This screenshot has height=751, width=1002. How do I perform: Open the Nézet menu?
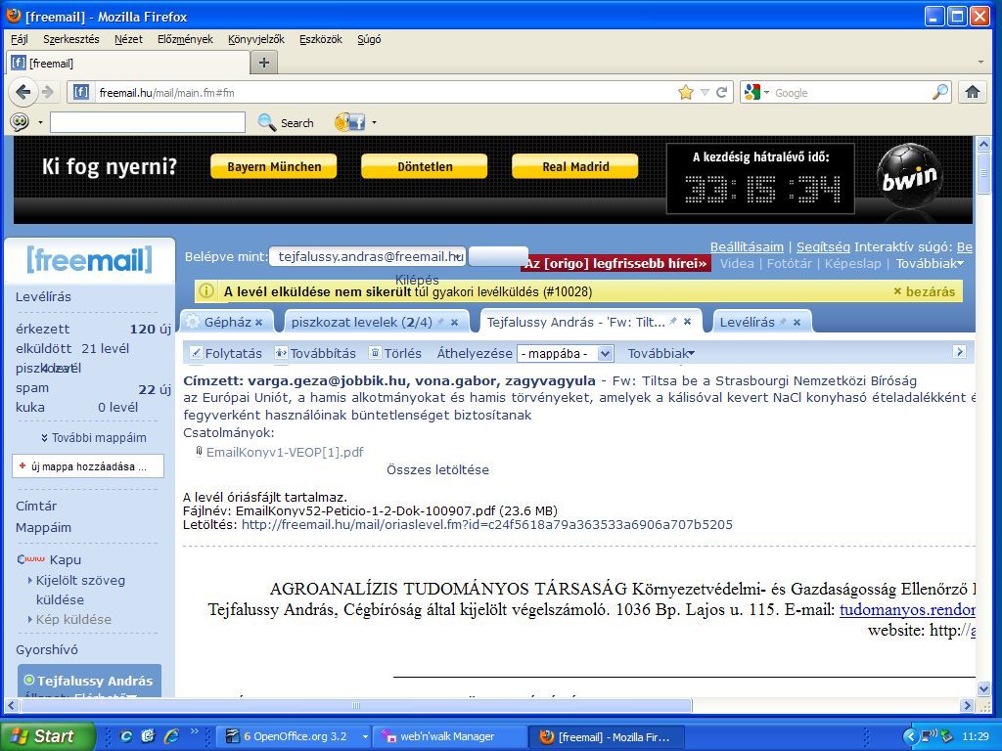[128, 39]
